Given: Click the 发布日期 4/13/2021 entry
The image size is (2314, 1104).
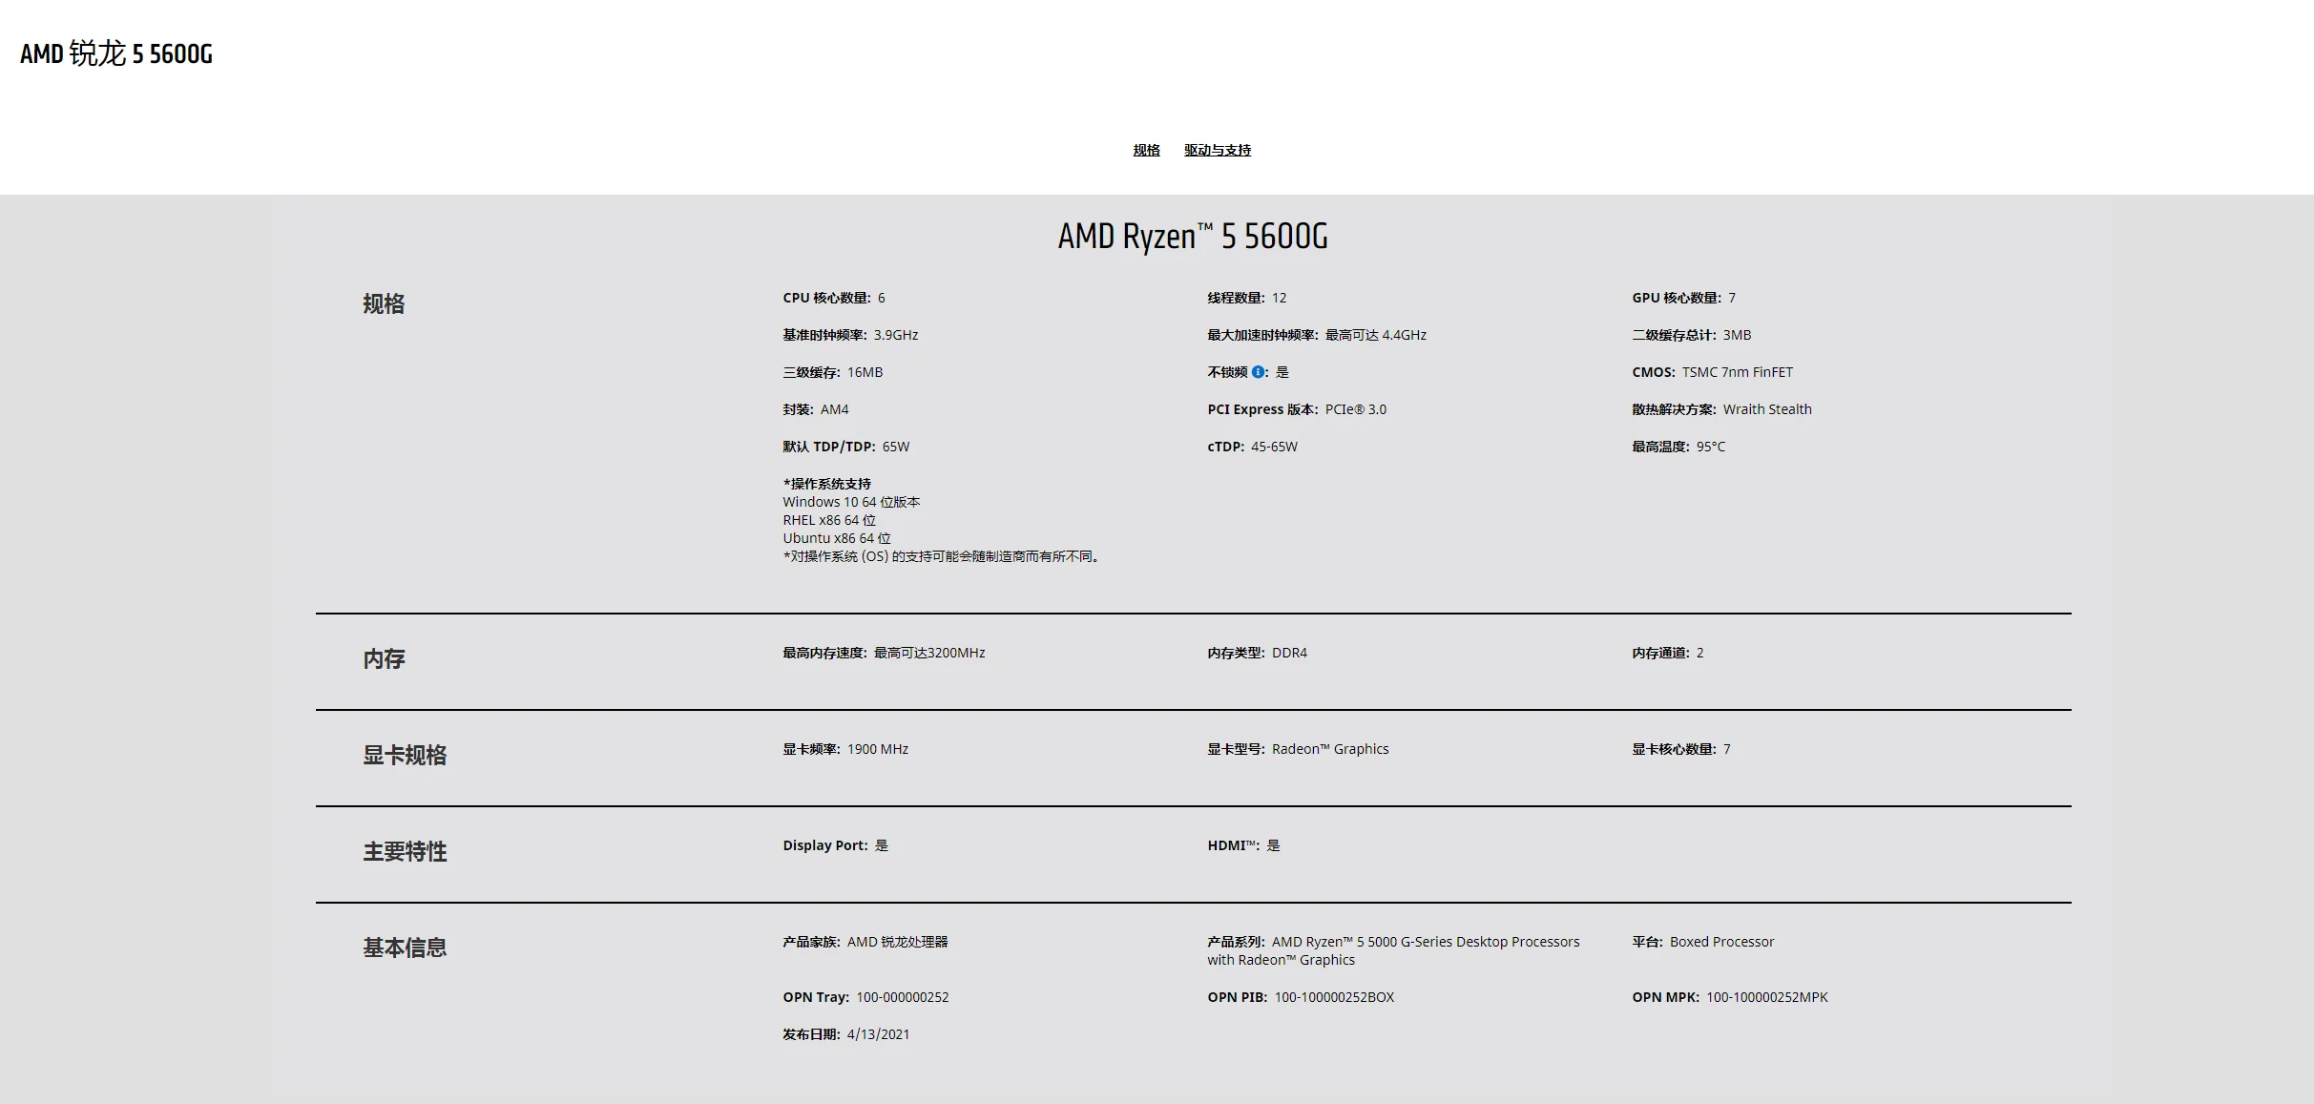Looking at the screenshot, I should (x=846, y=1034).
